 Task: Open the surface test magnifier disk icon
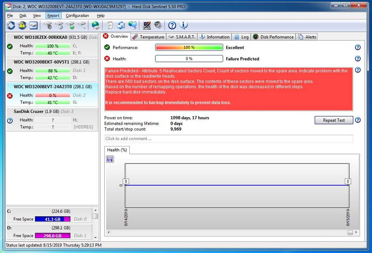(x=82, y=25)
